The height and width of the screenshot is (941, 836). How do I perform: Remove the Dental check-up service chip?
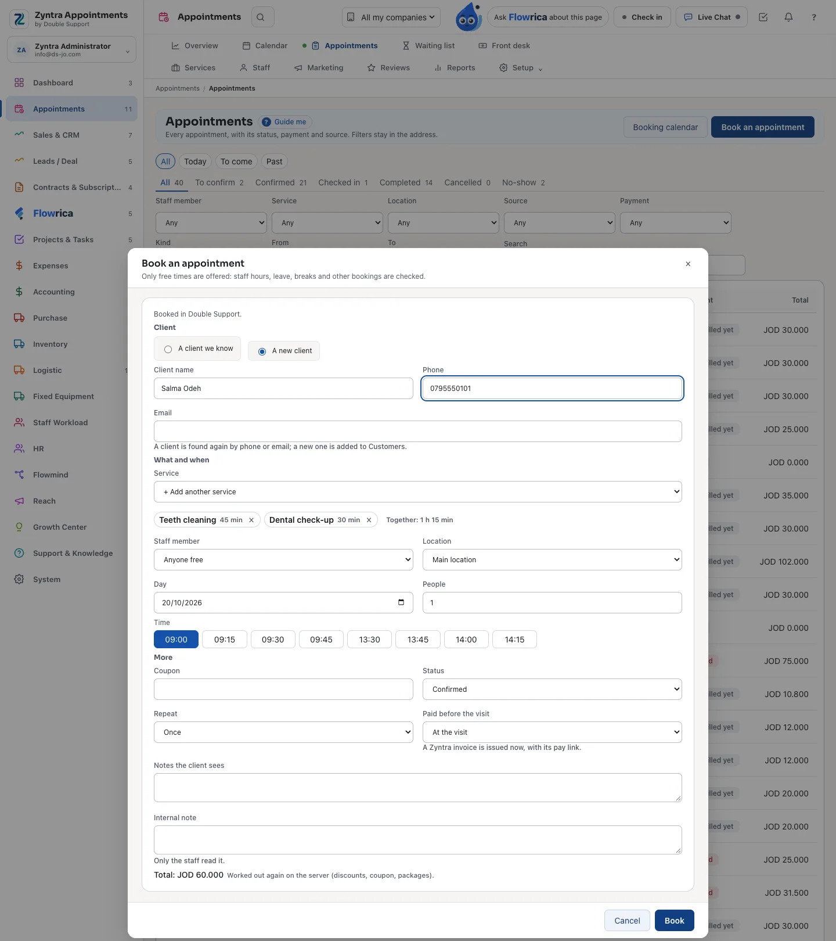pyautogui.click(x=369, y=520)
